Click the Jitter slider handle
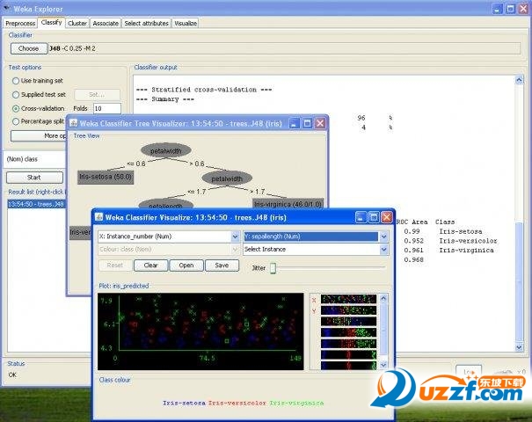Image resolution: width=532 pixels, height=422 pixels. coord(273,268)
